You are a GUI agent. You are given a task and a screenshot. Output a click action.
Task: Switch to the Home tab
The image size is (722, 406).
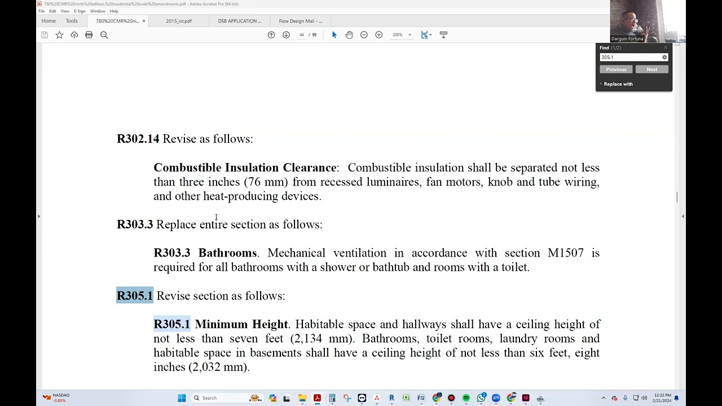(49, 21)
